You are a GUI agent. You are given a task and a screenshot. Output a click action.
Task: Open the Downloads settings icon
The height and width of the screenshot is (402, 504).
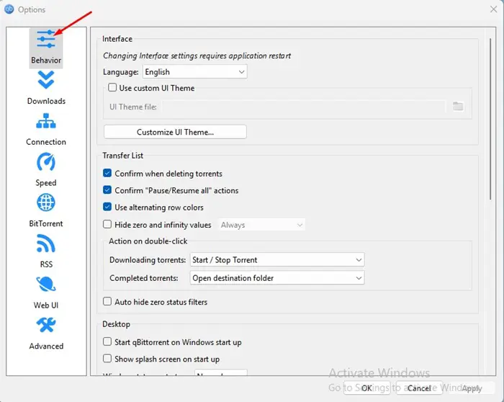[46, 80]
